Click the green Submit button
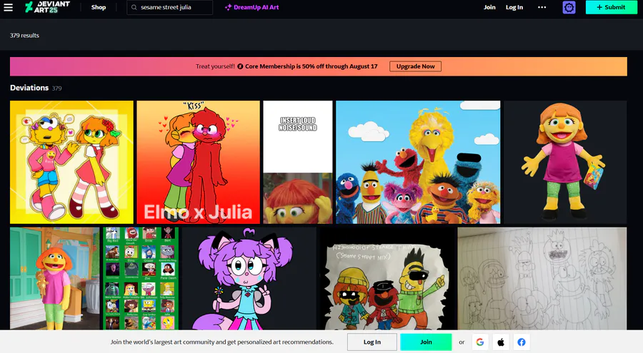Screen dimensions: 643x353 tap(611, 7)
